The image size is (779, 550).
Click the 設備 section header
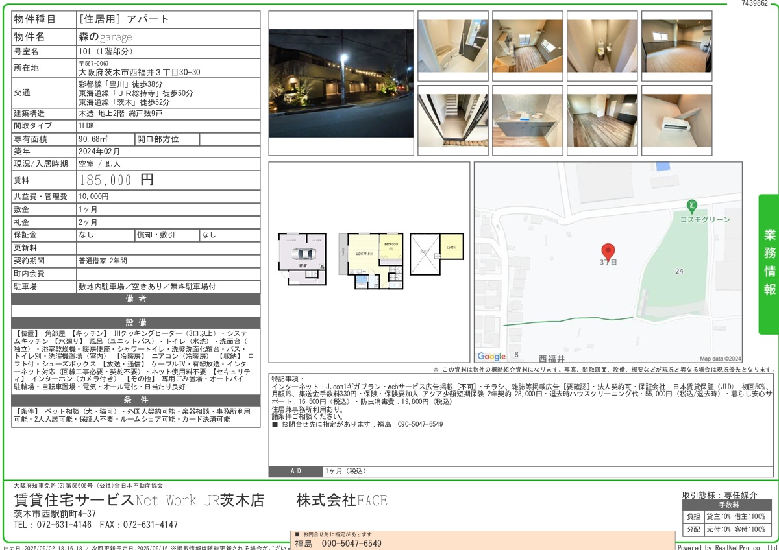point(136,322)
